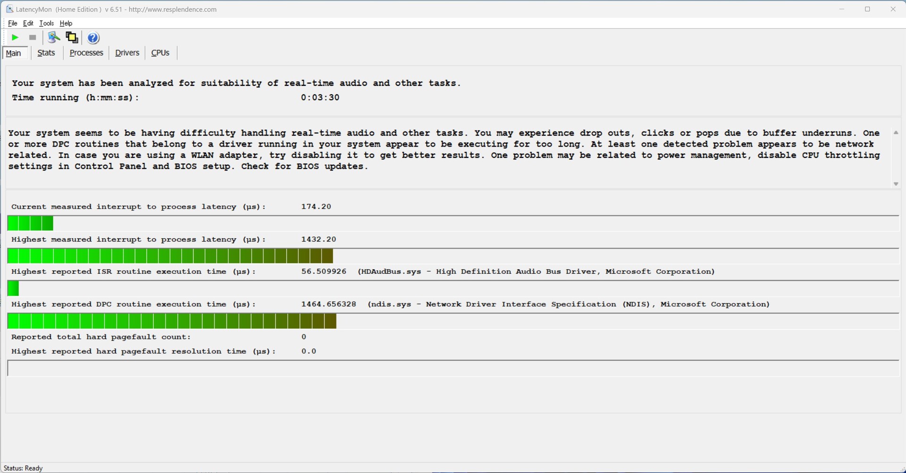Screen dimensions: 906x473
Task: Maximize the LatencyMon window
Action: (x=867, y=9)
